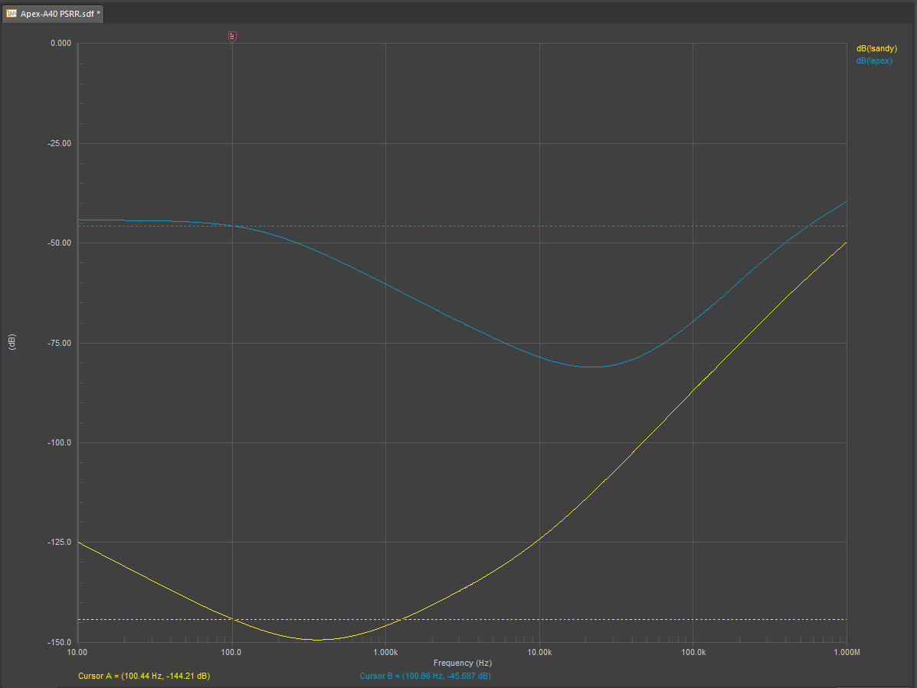Viewport: 917px width, 688px height.
Task: Click the -75.00 y-axis value
Action: click(x=59, y=344)
